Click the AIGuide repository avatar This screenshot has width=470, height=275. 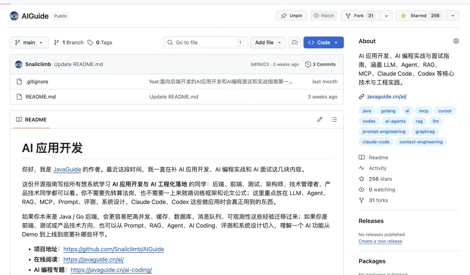click(x=14, y=16)
